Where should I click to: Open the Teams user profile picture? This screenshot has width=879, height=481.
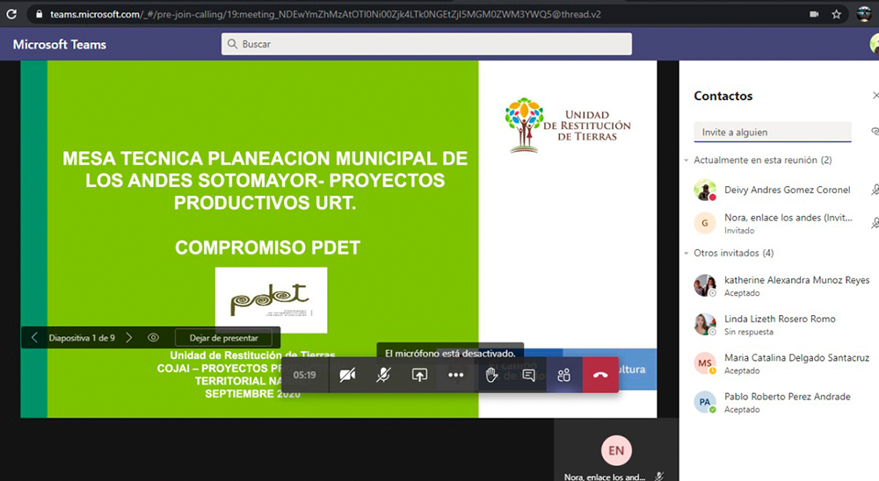click(x=875, y=44)
